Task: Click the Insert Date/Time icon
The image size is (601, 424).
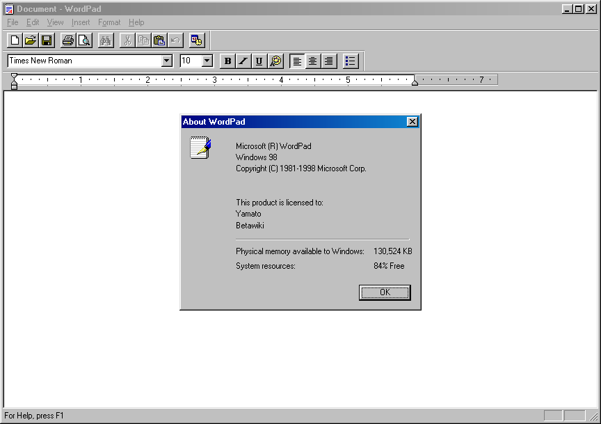Action: (197, 40)
